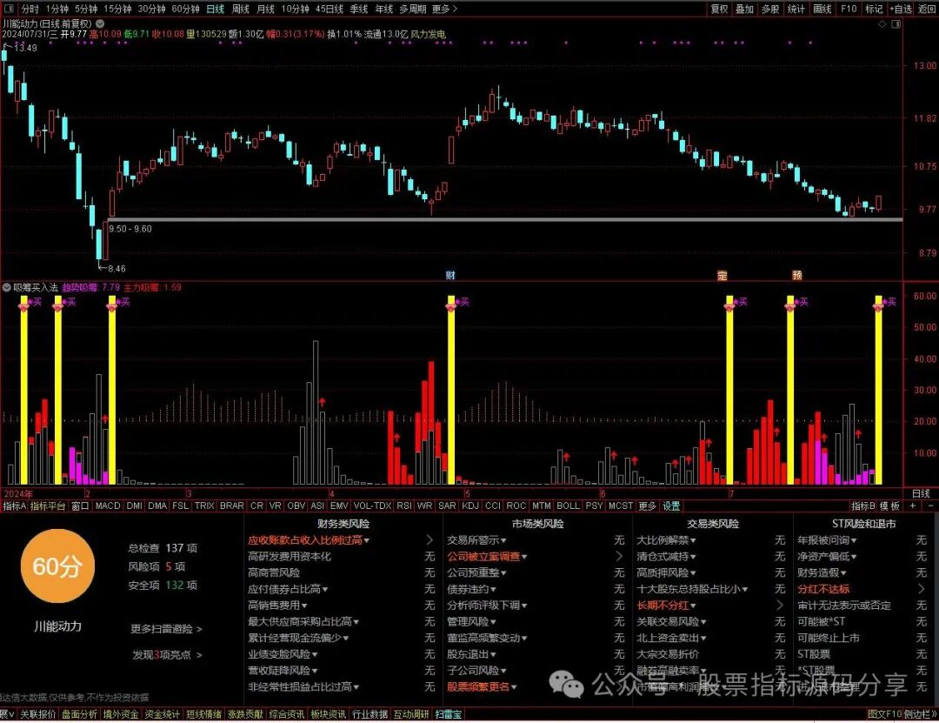
Task: Click the diamond icon at chart top-right
Action: click(x=882, y=24)
